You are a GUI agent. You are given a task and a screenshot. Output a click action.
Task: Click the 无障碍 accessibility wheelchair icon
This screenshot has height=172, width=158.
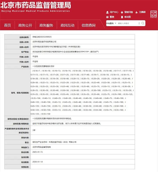[x=137, y=12]
